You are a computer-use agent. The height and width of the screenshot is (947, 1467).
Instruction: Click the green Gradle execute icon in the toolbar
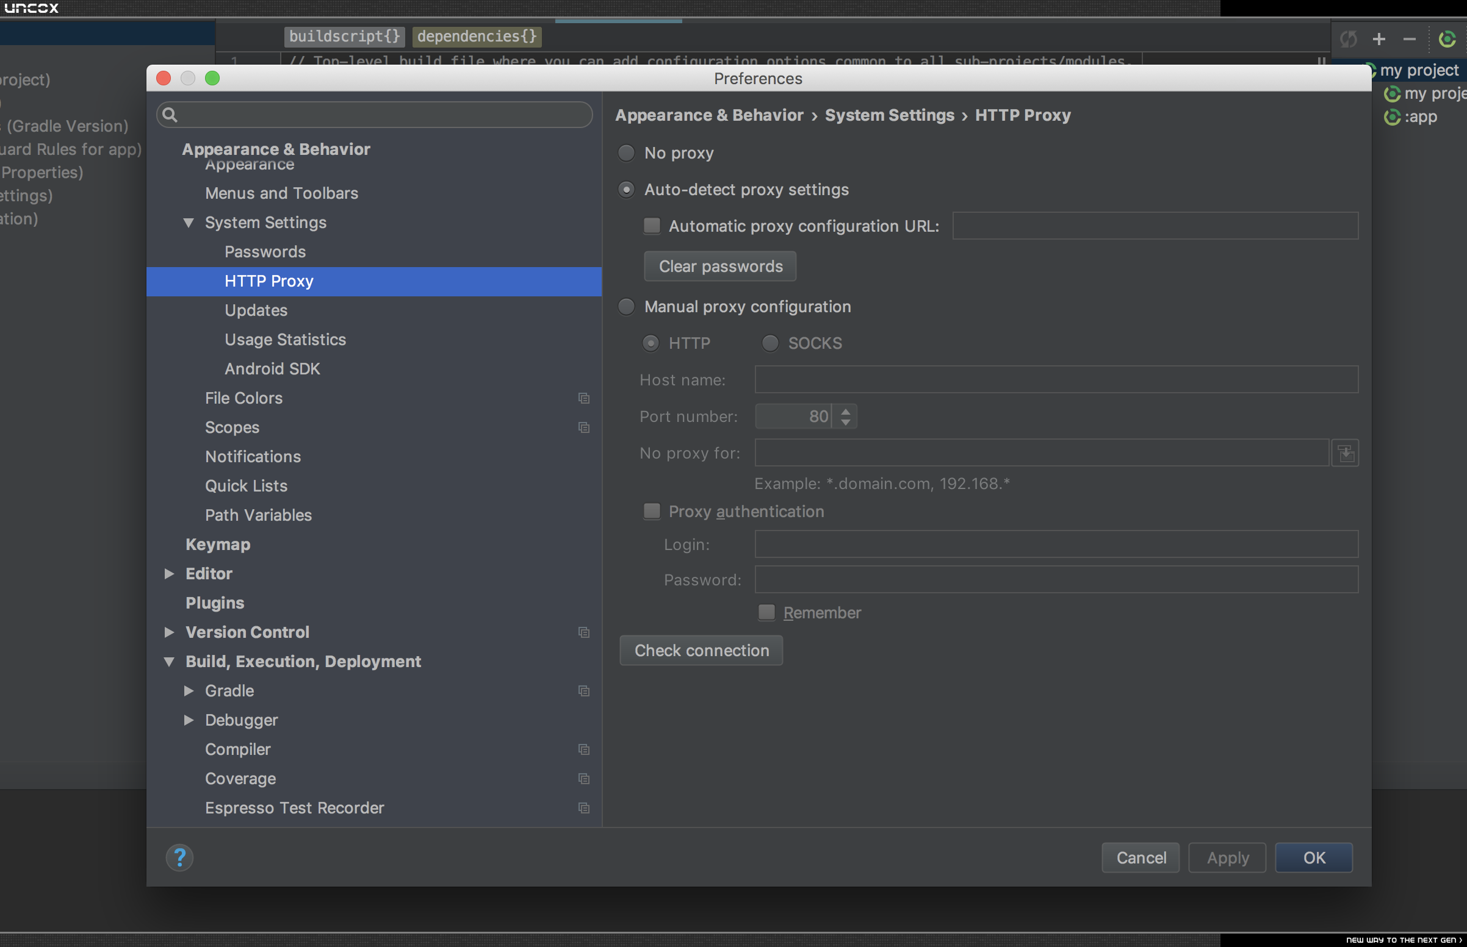1447,39
